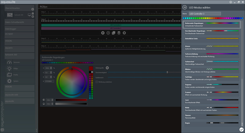
Task: Delete the controller using the circled X icon
Action: click(108, 33)
